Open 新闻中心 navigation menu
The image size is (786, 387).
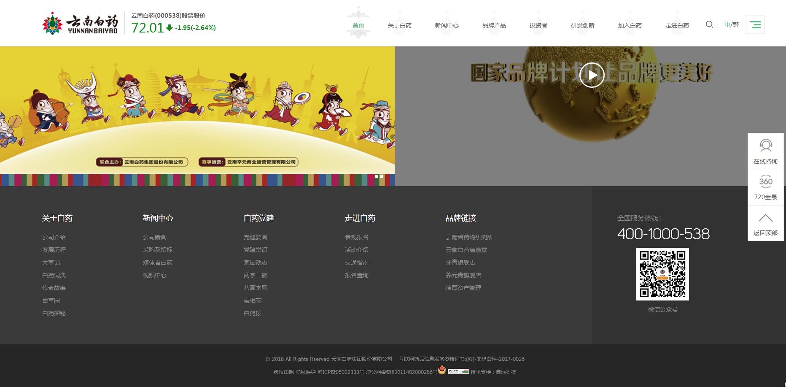pyautogui.click(x=447, y=25)
